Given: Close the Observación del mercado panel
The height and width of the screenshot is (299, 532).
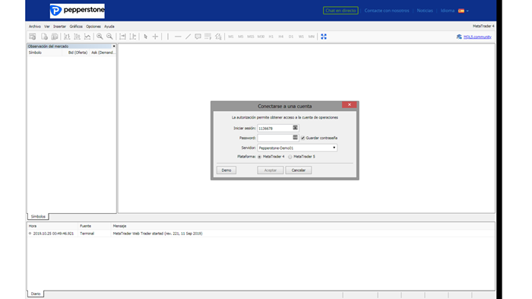Looking at the screenshot, I should (x=114, y=46).
